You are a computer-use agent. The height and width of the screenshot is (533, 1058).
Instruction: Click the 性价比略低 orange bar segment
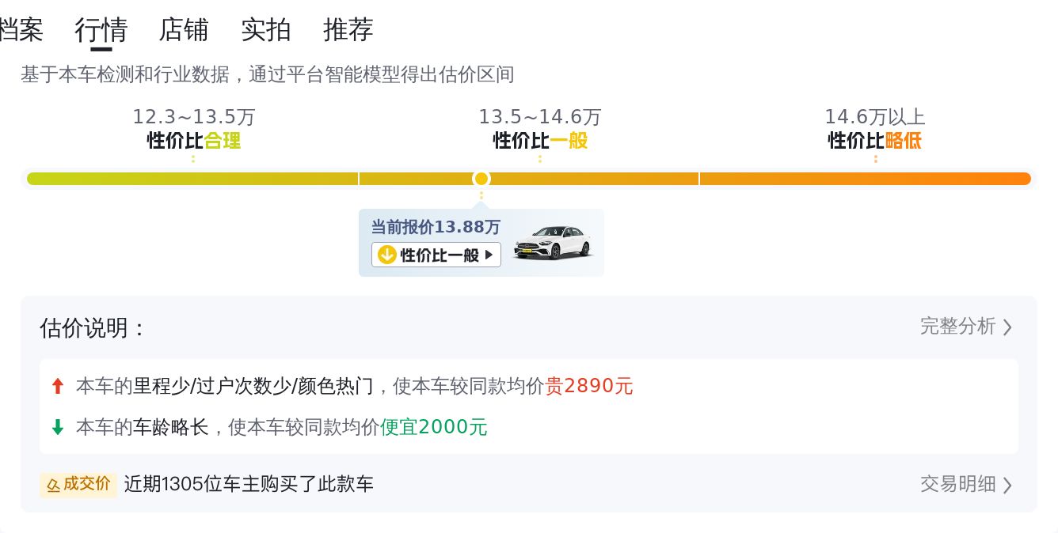866,179
